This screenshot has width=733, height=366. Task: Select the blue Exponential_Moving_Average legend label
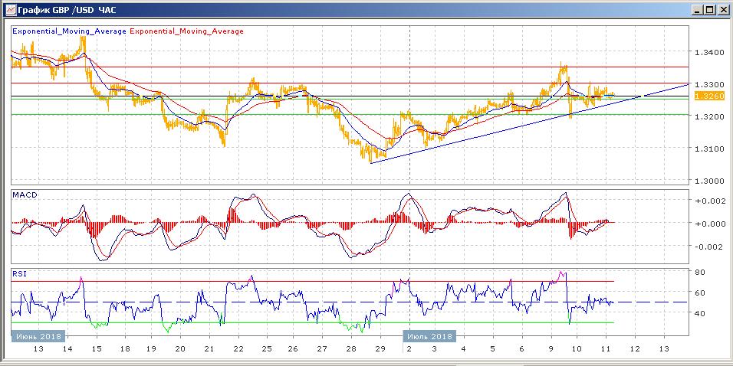[x=69, y=31]
